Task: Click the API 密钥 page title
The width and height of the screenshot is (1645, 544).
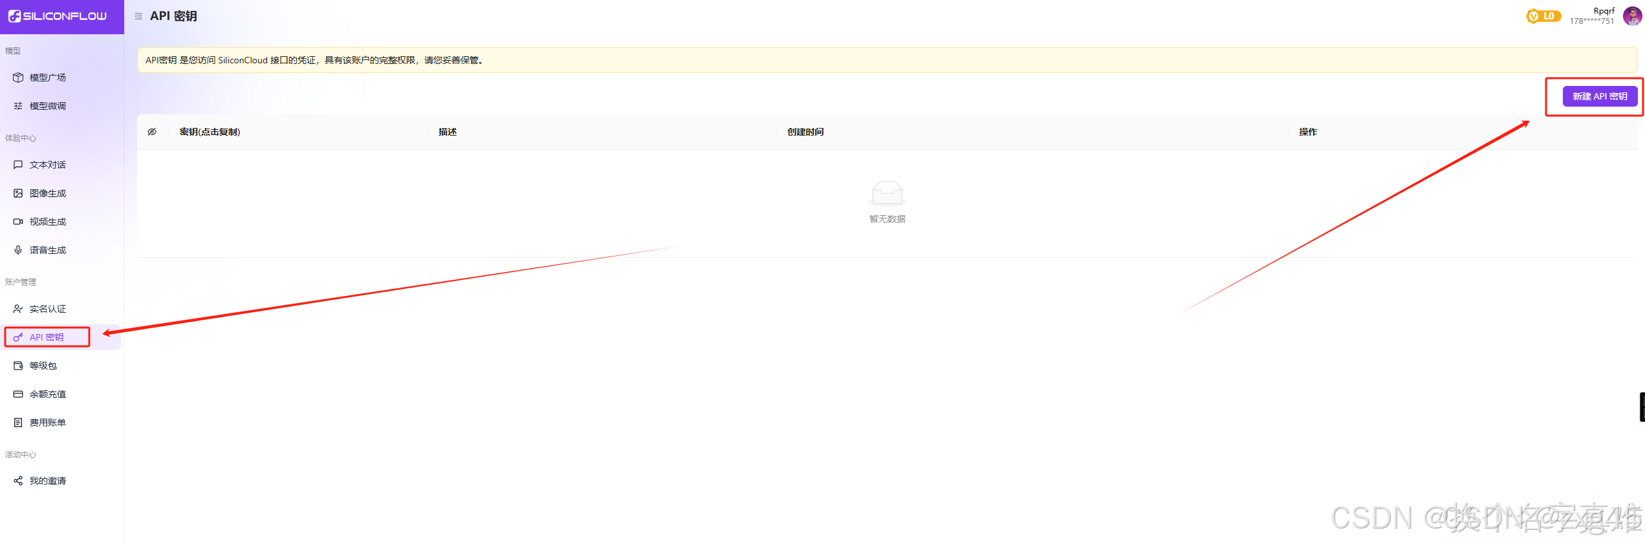Action: pyautogui.click(x=173, y=16)
